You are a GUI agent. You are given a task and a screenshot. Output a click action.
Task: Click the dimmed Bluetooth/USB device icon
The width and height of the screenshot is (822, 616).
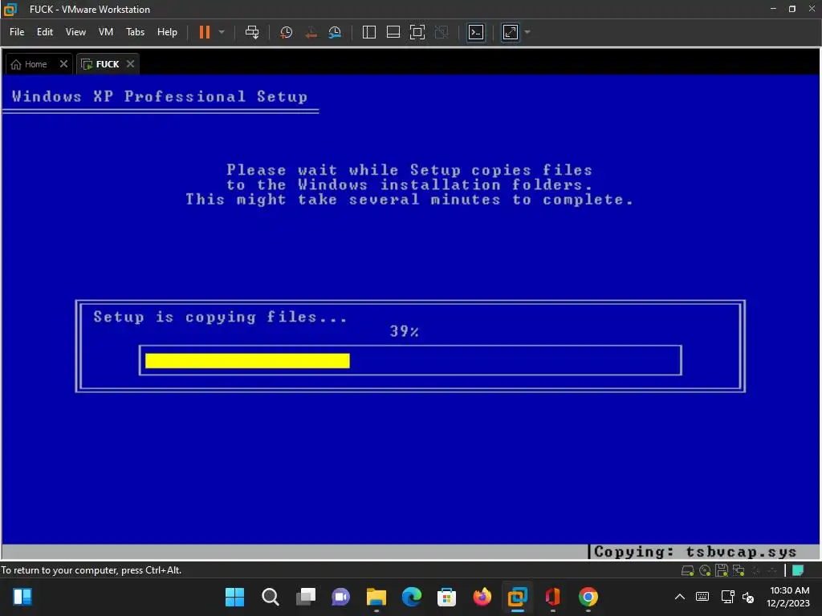point(756,570)
